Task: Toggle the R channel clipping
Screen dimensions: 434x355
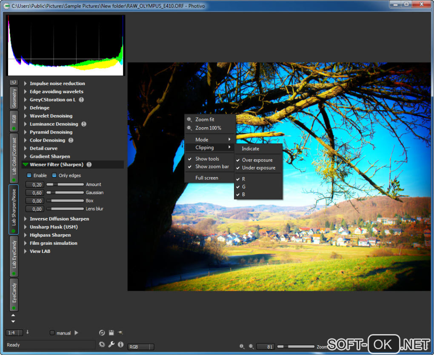Action: click(x=258, y=179)
